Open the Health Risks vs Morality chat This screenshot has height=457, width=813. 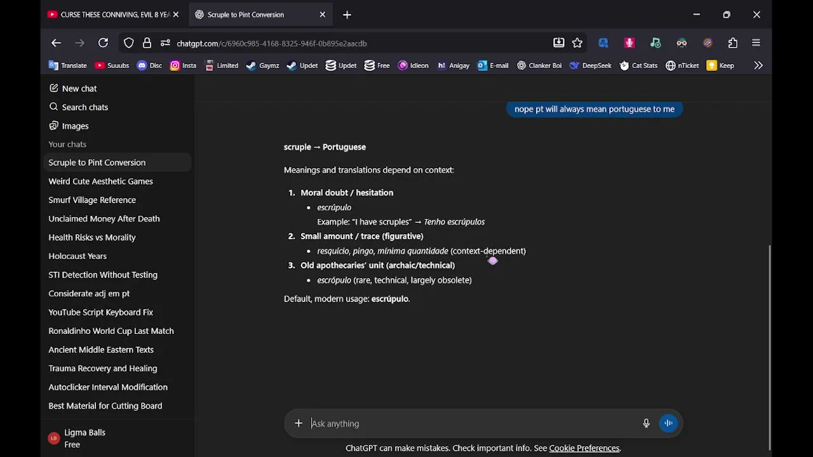118,237
